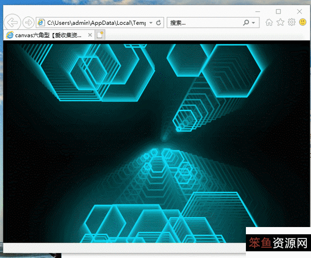Refresh the current page
The width and height of the screenshot is (311, 258).
pos(159,23)
